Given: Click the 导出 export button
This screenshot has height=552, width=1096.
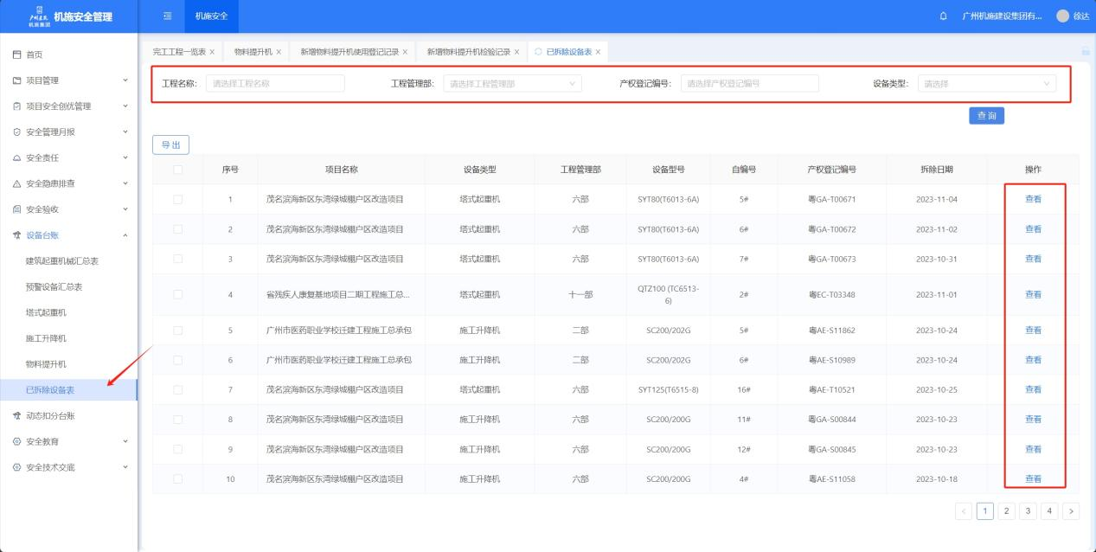Looking at the screenshot, I should tap(170, 145).
